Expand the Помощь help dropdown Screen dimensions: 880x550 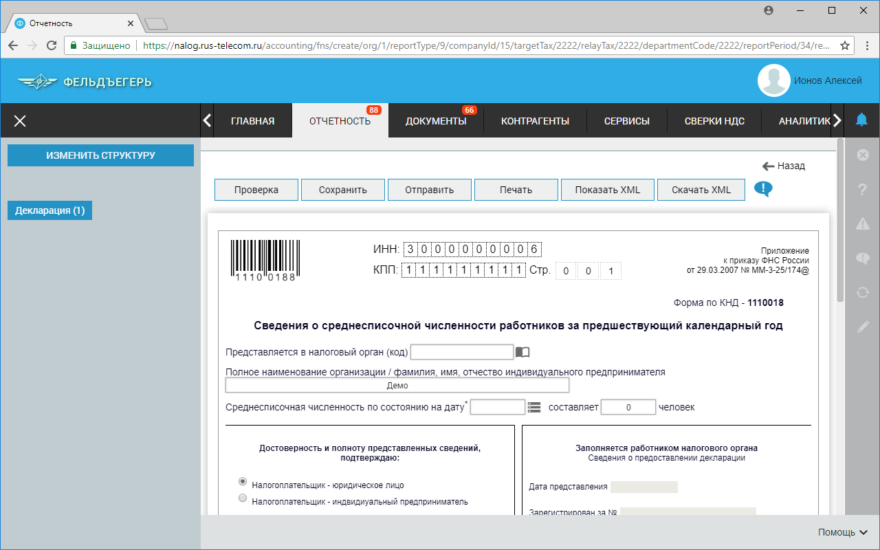[x=843, y=532]
